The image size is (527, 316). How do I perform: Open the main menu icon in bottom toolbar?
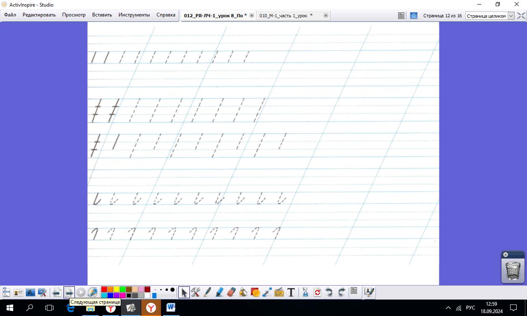6,292
